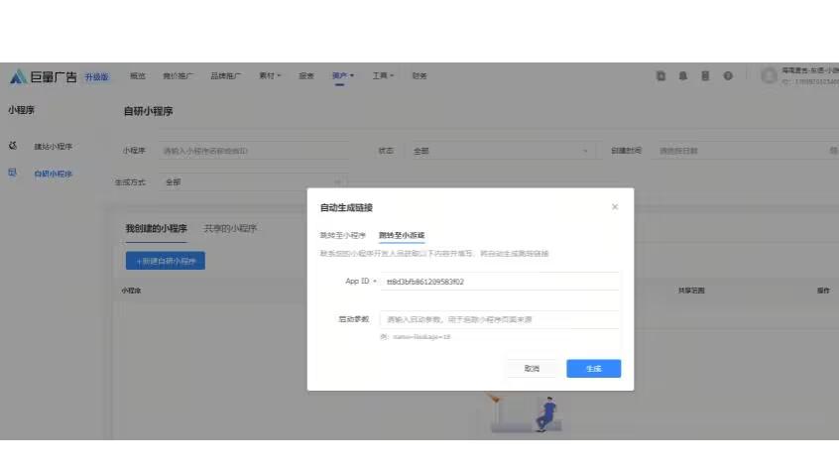The height and width of the screenshot is (468, 839).
Task: Click the help question mark icon
Action: (x=727, y=76)
